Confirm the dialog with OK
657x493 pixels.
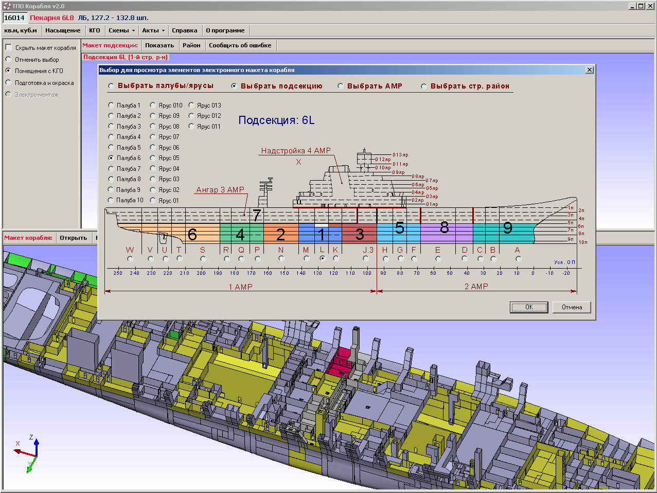pos(529,307)
